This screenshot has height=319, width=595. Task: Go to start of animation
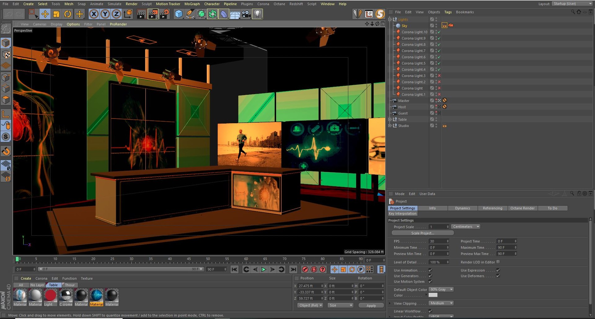[235, 269]
